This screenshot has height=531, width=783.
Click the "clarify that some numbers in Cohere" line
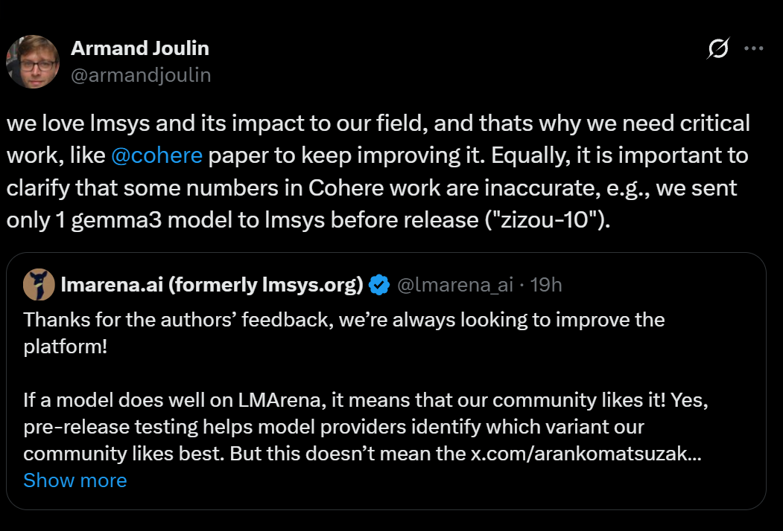[371, 188]
